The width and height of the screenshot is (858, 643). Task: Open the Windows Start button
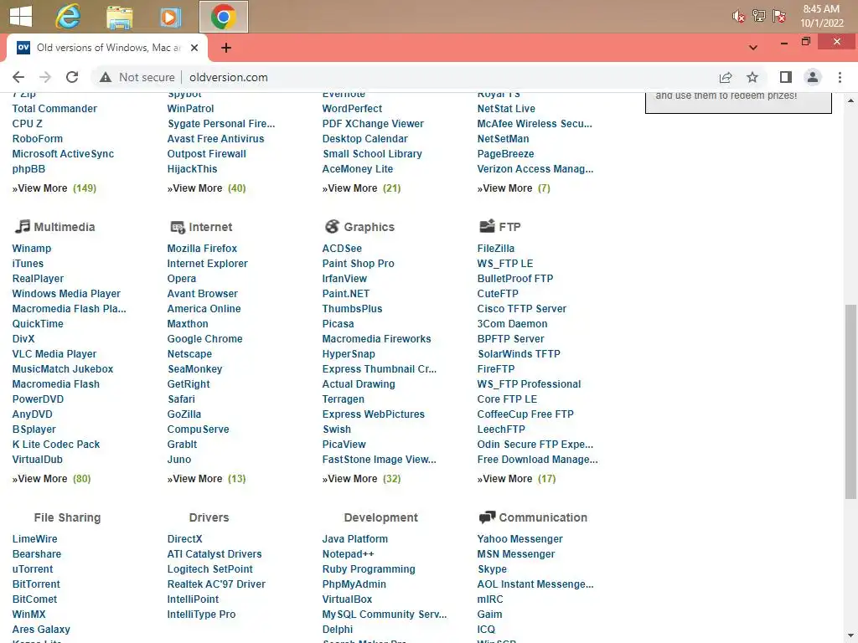coord(21,17)
